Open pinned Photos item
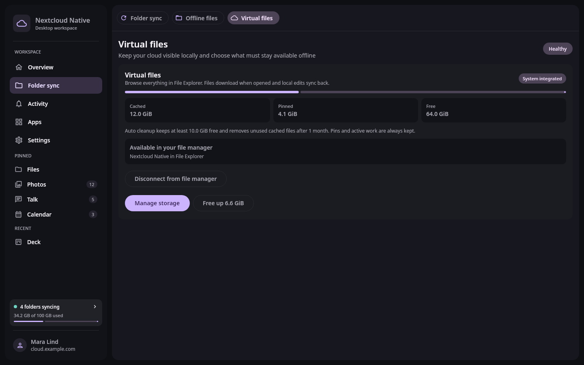Image resolution: width=584 pixels, height=365 pixels. 56,184
